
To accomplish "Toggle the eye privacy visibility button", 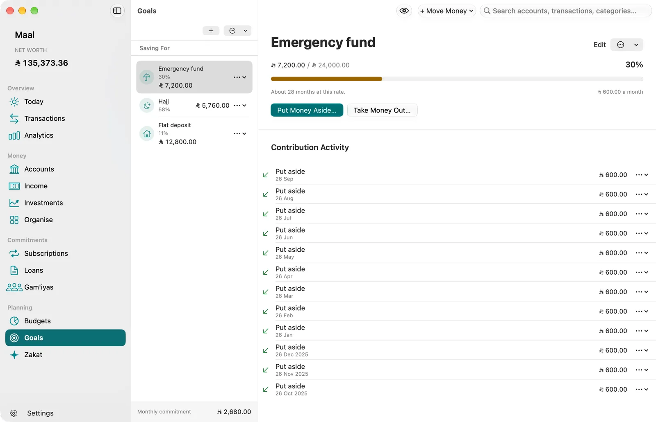I will click(x=404, y=11).
